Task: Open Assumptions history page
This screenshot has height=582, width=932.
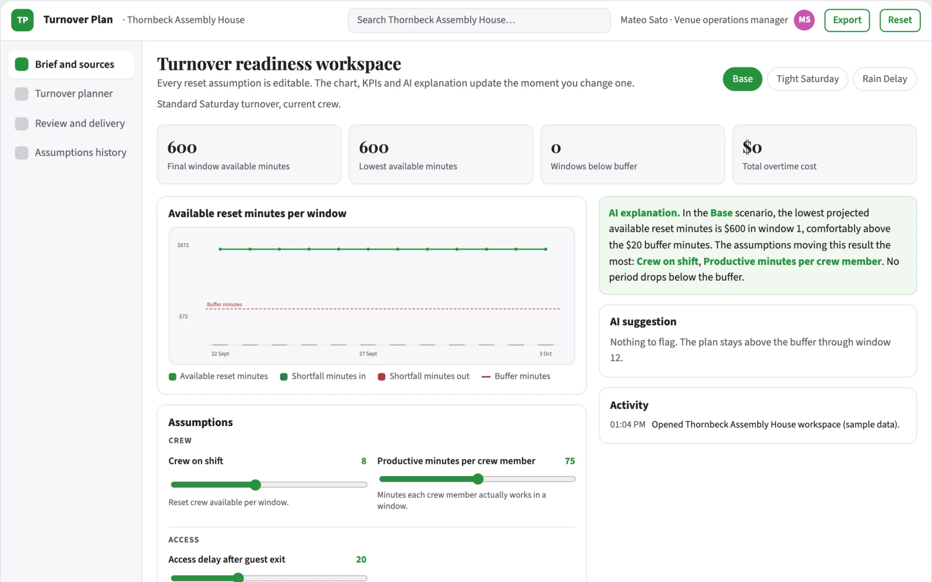Action: click(71, 152)
